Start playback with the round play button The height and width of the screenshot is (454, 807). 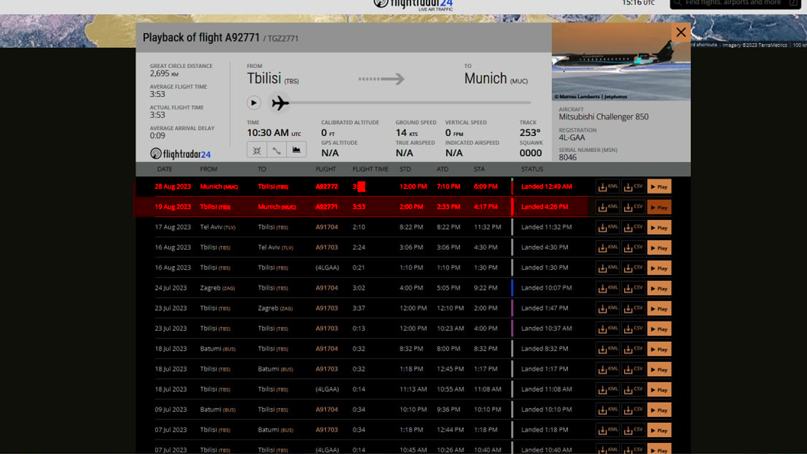click(x=253, y=103)
